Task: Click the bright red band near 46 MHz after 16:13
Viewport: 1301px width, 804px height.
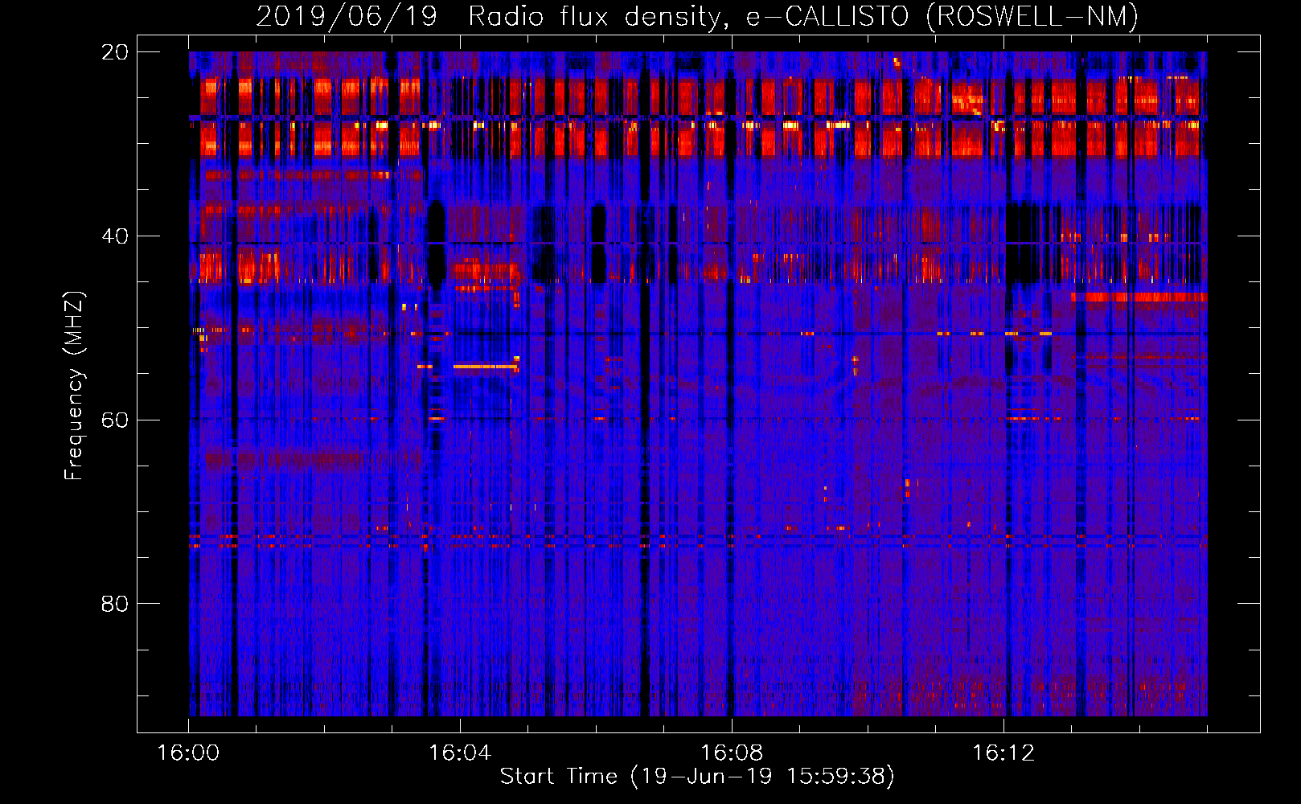Action: click(1139, 297)
